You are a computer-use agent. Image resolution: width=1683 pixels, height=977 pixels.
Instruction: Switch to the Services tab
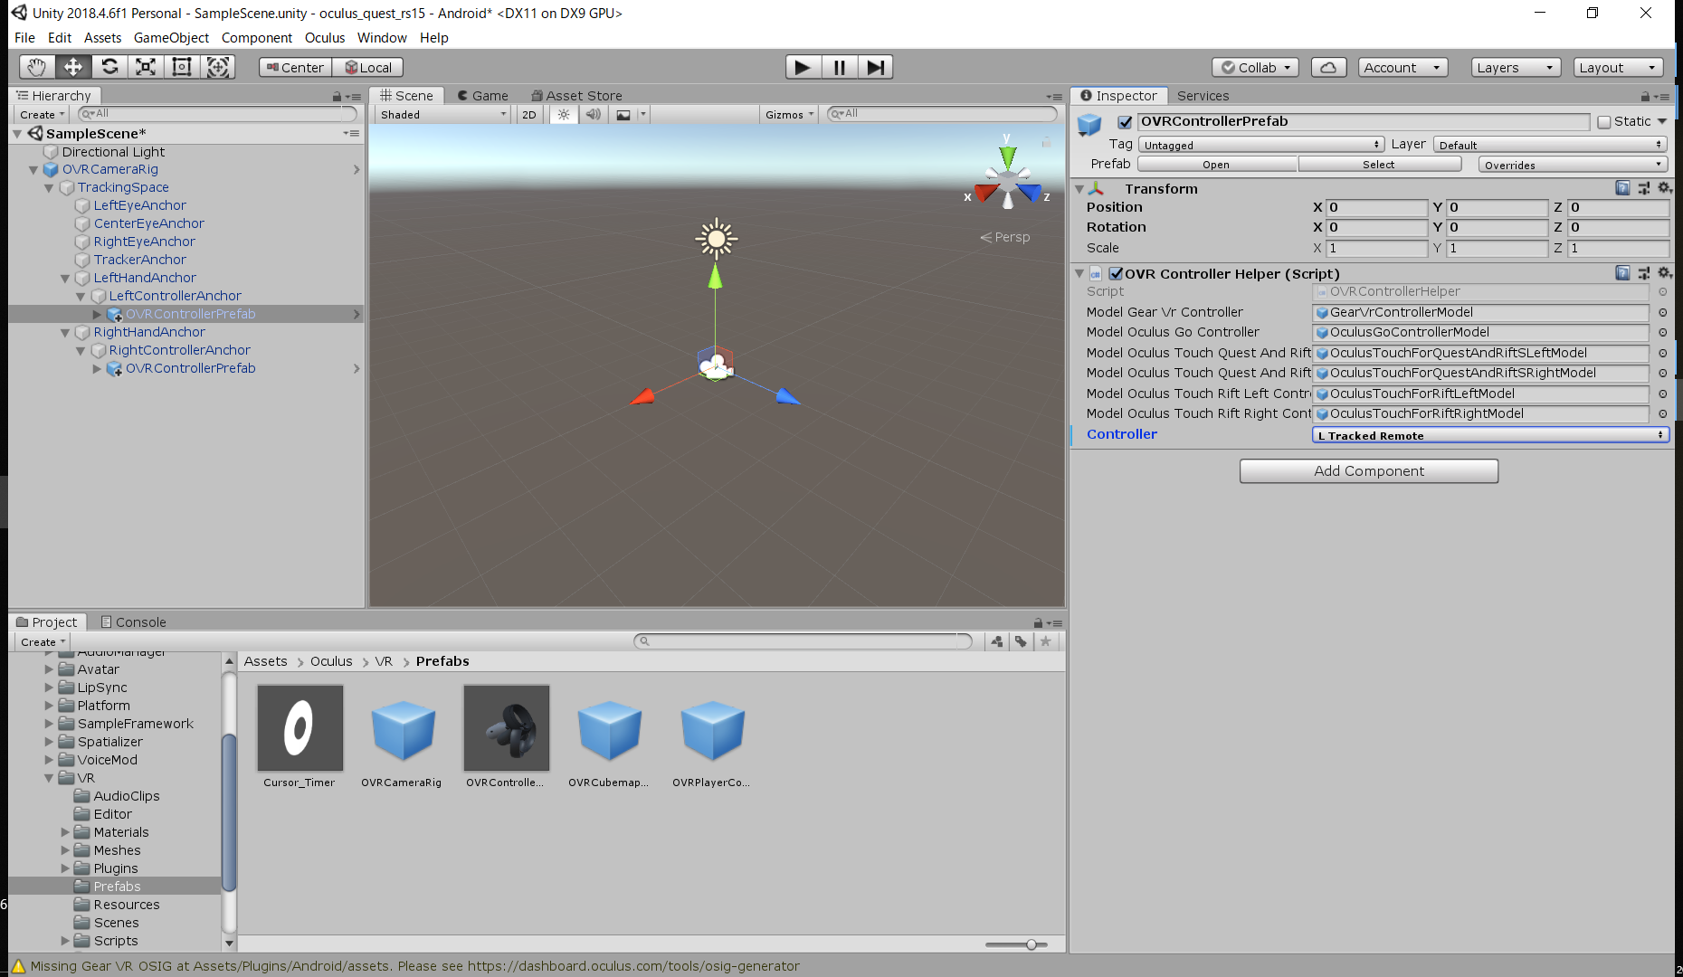(x=1203, y=96)
